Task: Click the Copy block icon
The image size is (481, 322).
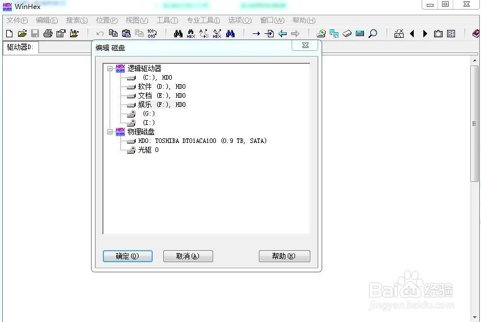Action: 113,33
